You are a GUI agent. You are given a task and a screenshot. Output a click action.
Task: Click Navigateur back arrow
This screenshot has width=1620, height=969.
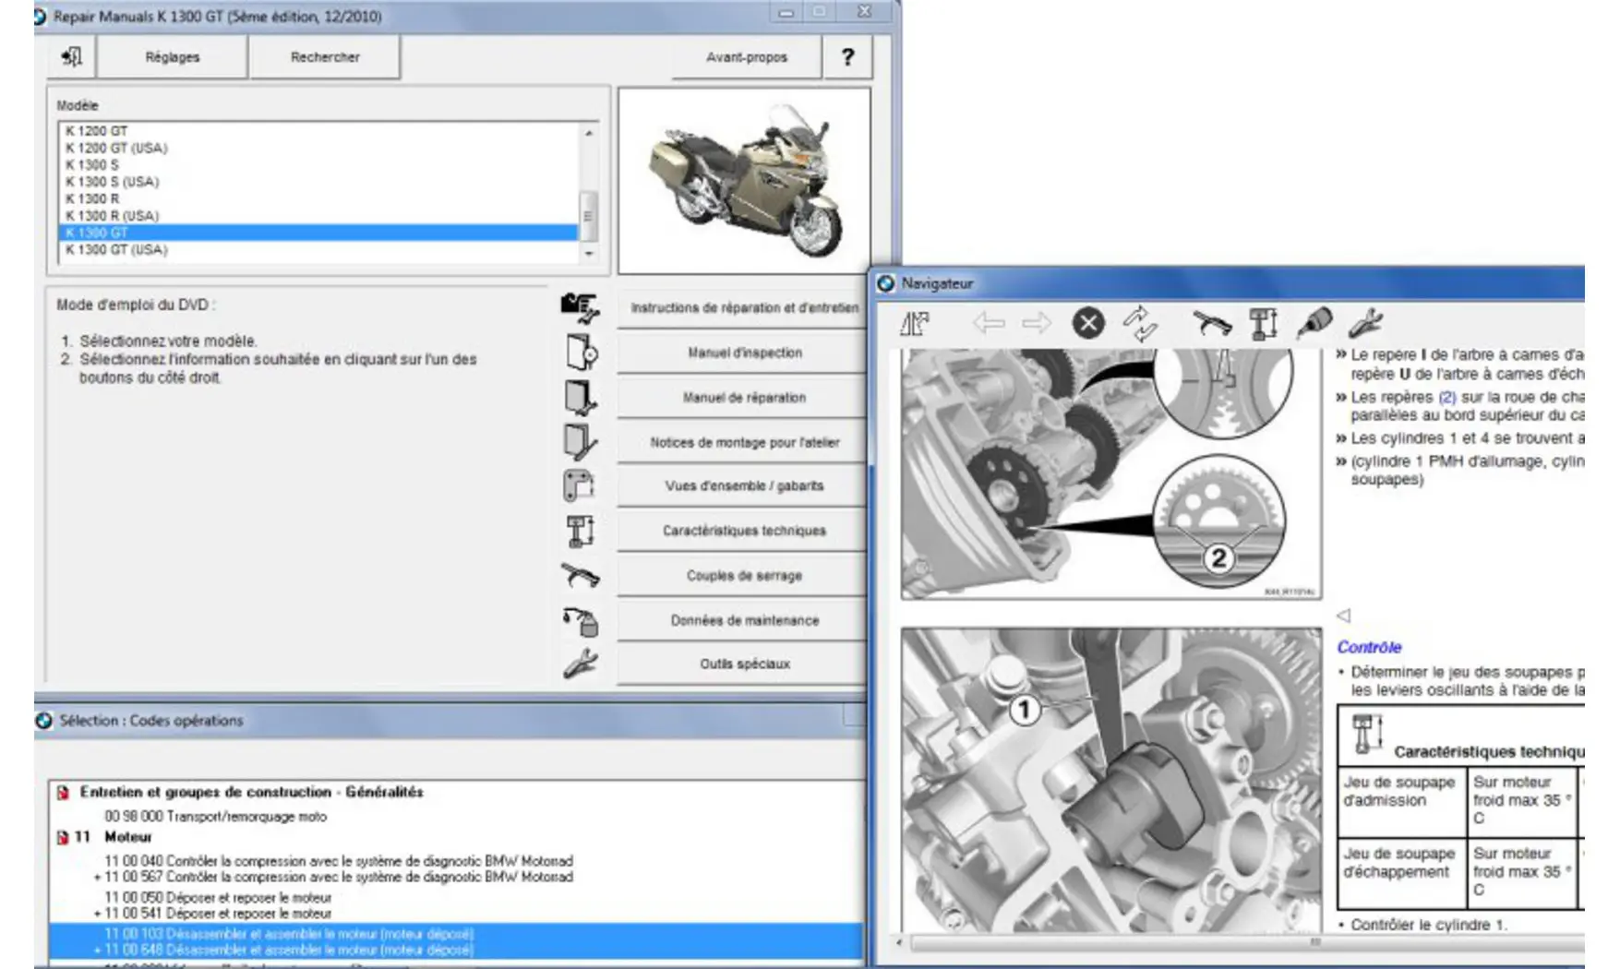click(989, 323)
